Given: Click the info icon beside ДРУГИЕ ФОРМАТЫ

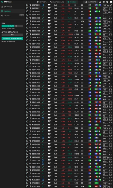Looking at the screenshot, I should 17,32.
